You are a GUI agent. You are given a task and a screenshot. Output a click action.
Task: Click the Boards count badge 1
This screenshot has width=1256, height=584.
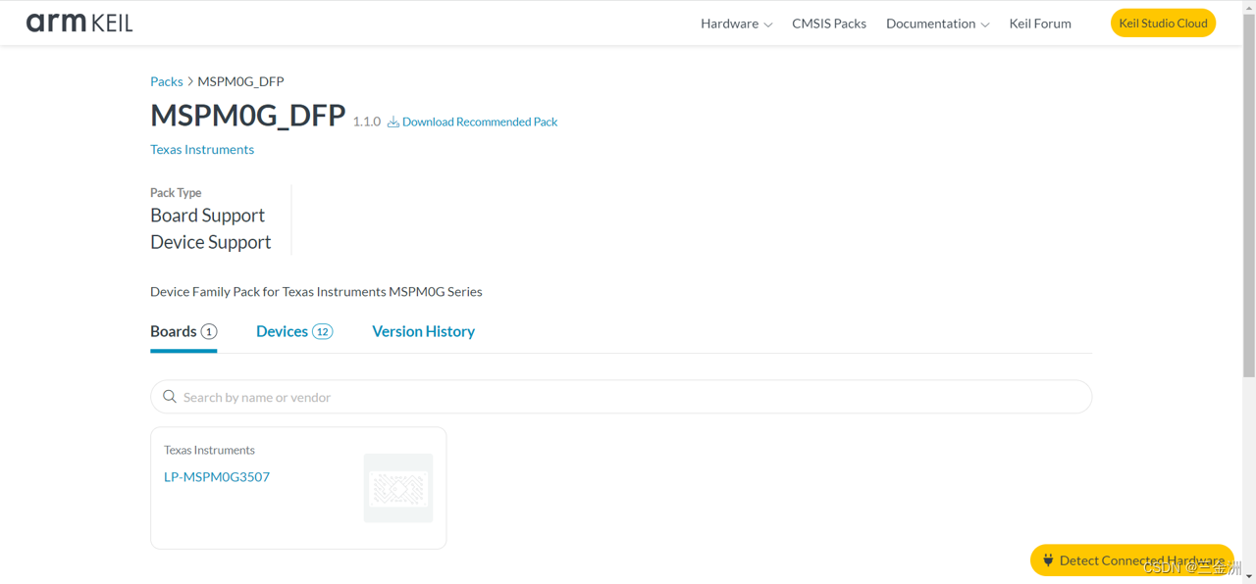click(209, 331)
